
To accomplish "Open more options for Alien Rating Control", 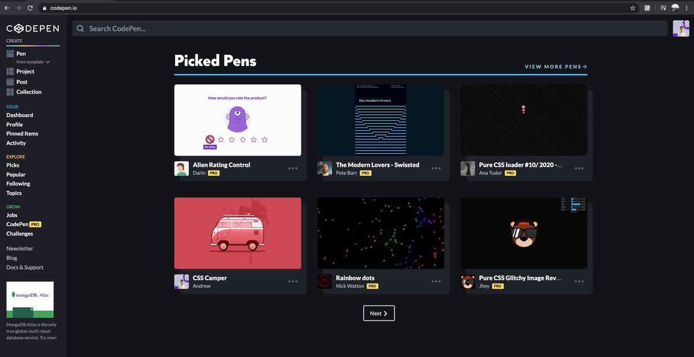I will point(293,168).
